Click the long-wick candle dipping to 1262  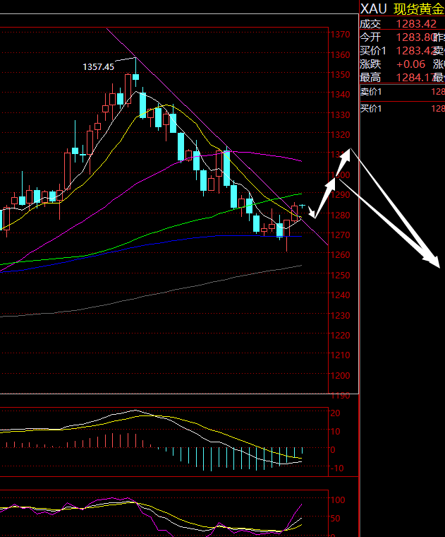click(x=287, y=234)
